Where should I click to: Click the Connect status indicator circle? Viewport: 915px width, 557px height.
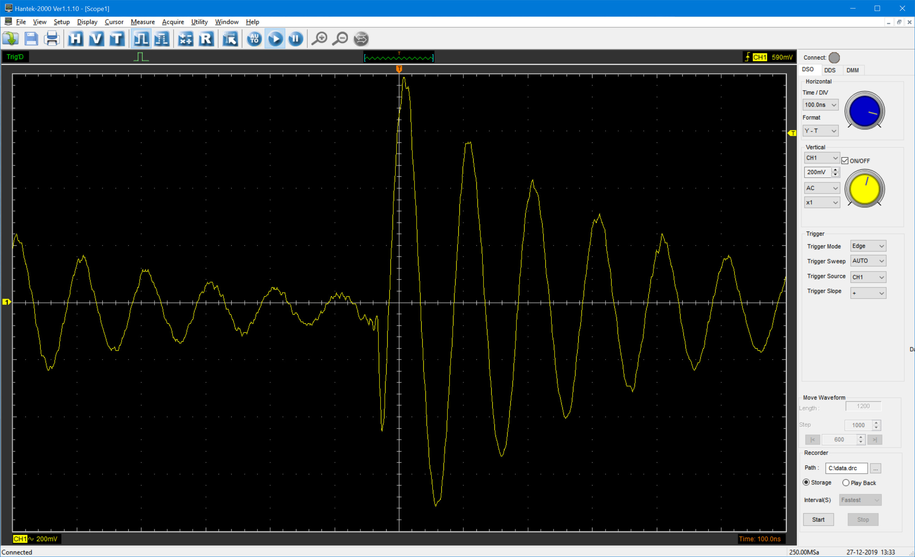pyautogui.click(x=834, y=58)
